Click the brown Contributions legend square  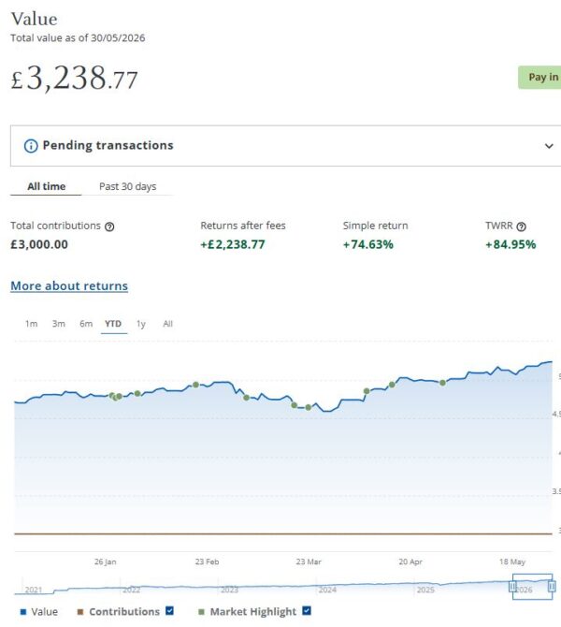(80, 612)
